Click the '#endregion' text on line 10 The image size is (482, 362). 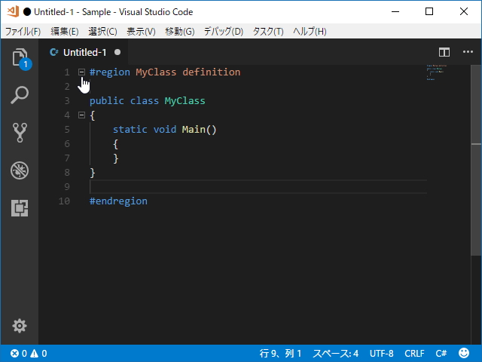(118, 201)
